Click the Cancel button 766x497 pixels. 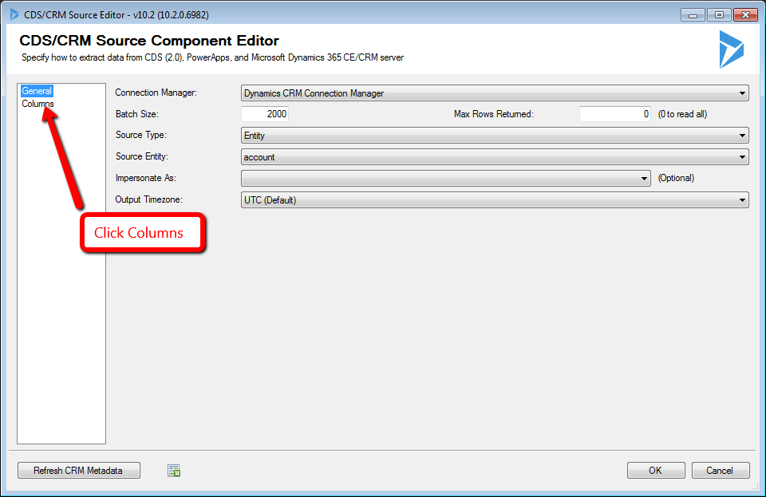point(720,471)
